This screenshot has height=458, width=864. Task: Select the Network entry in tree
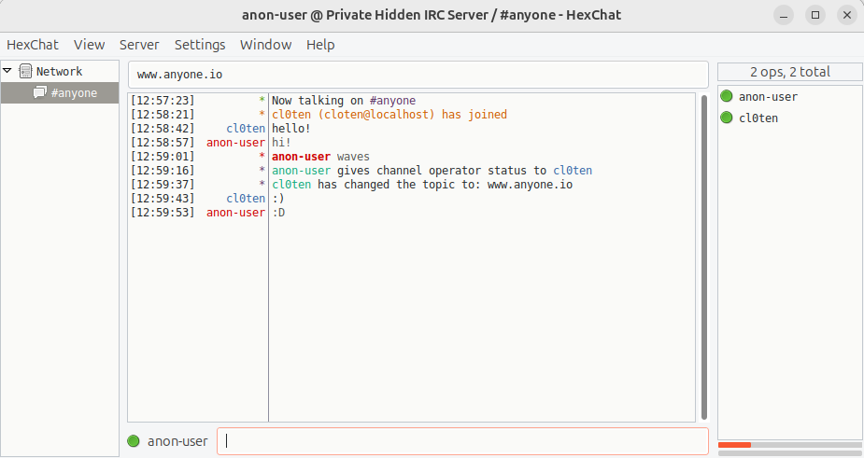click(x=59, y=71)
